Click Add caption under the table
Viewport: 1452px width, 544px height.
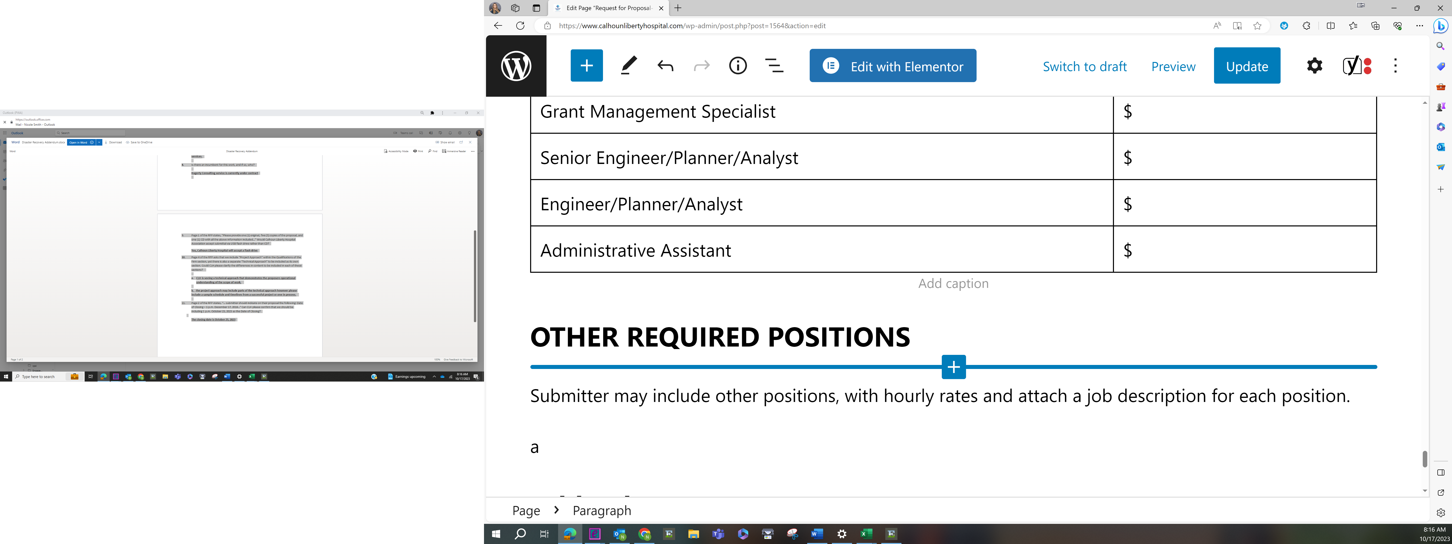[x=953, y=283]
